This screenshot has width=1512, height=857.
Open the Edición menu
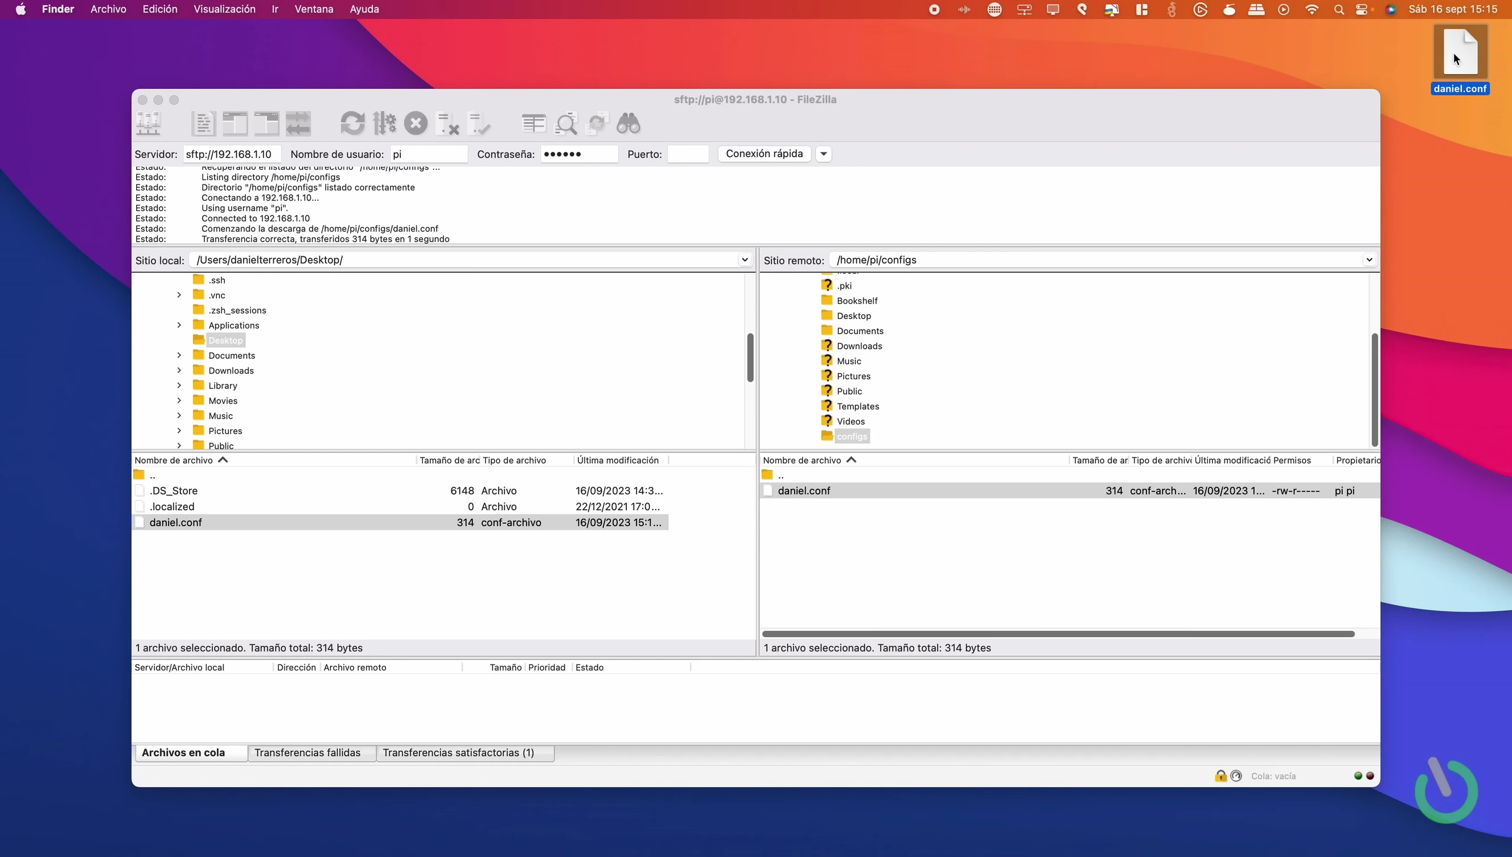160,10
